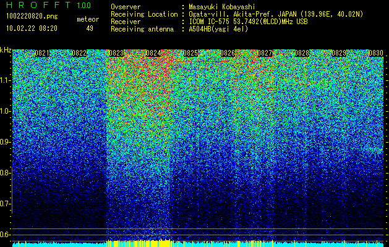
Task: Click the kHz axis unit label
Action: pos(6,50)
